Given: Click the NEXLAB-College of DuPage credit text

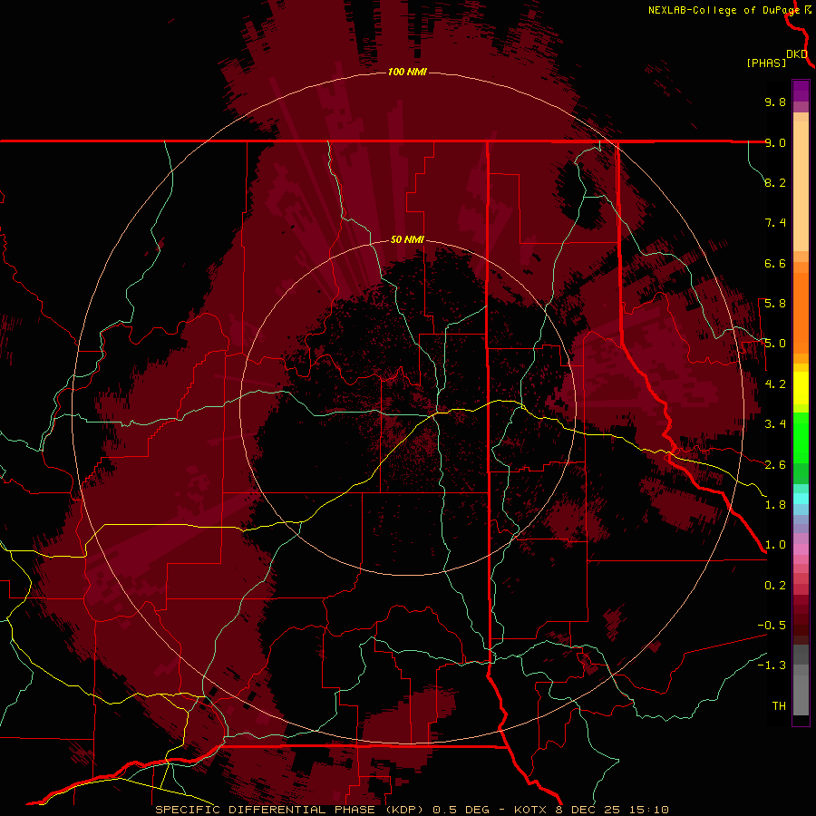Looking at the screenshot, I should [x=724, y=10].
